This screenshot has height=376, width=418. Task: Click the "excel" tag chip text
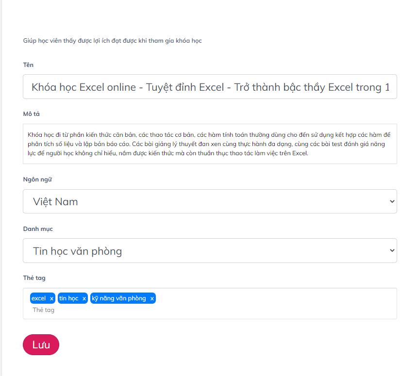click(39, 298)
